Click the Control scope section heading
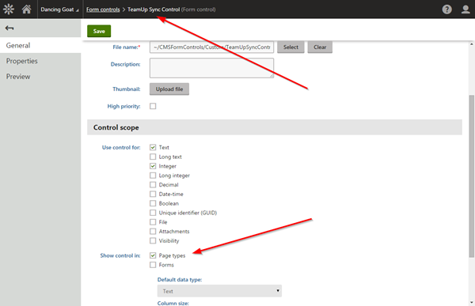475x306 pixels. [116, 127]
